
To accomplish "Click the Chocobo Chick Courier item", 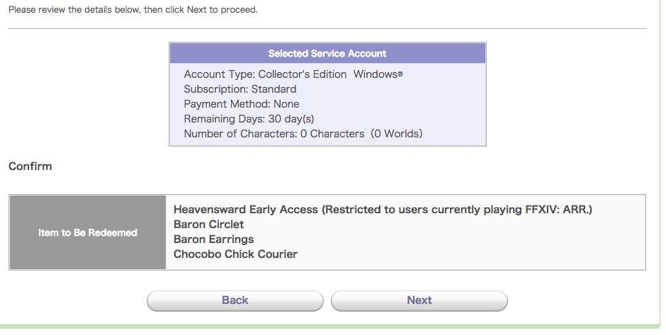I will (235, 254).
